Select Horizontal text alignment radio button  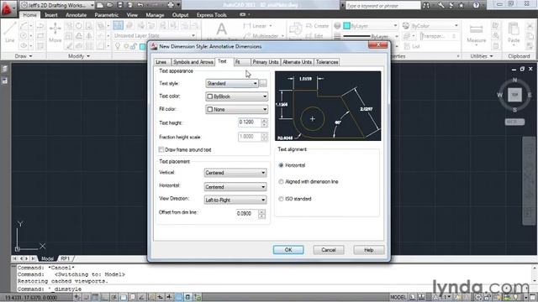click(x=281, y=165)
